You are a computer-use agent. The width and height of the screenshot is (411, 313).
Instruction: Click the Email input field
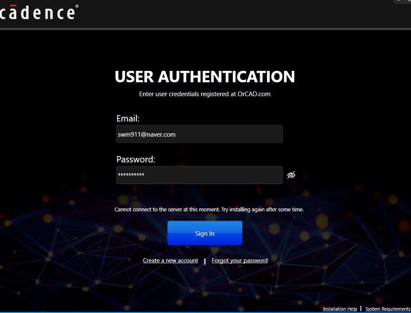click(x=199, y=134)
